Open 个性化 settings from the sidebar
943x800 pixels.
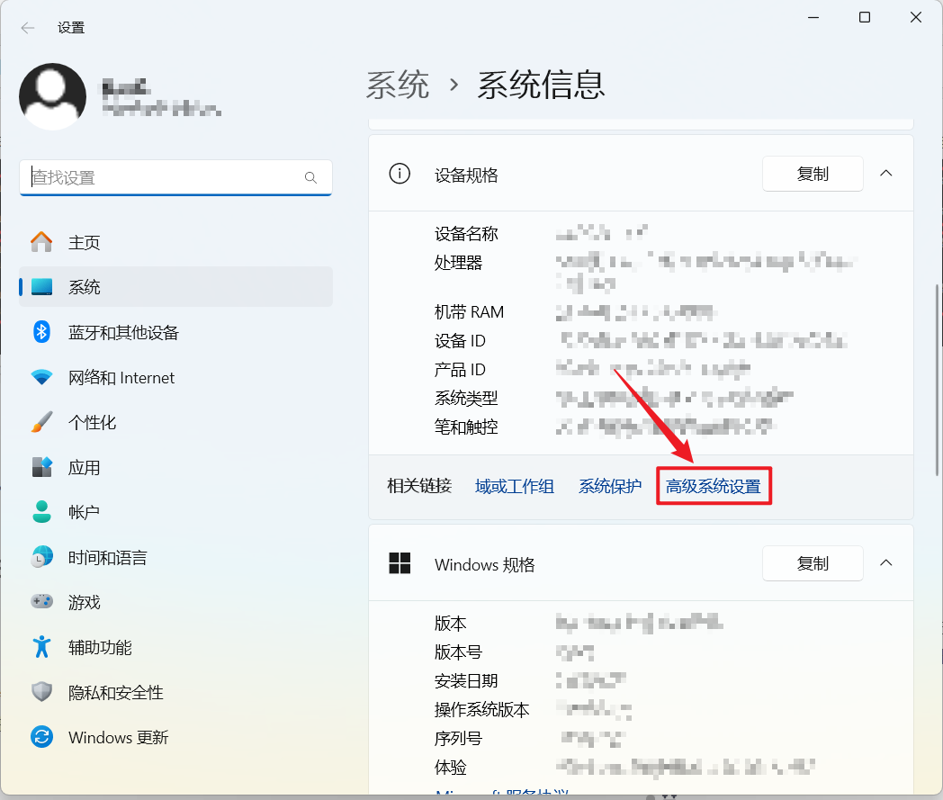click(40, 422)
